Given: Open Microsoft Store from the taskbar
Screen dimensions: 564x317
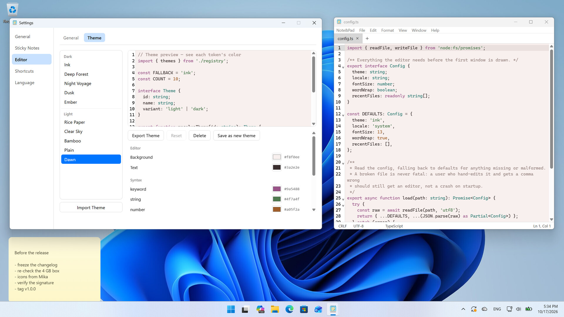Looking at the screenshot, I should pyautogui.click(x=304, y=309).
